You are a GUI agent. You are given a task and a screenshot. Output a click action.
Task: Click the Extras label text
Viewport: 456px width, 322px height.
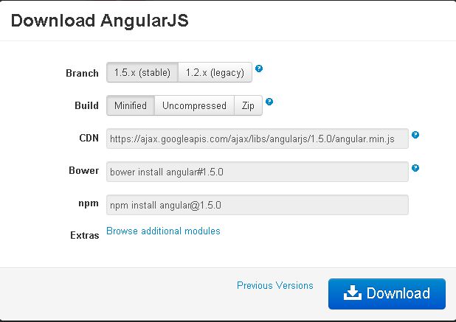(84, 236)
